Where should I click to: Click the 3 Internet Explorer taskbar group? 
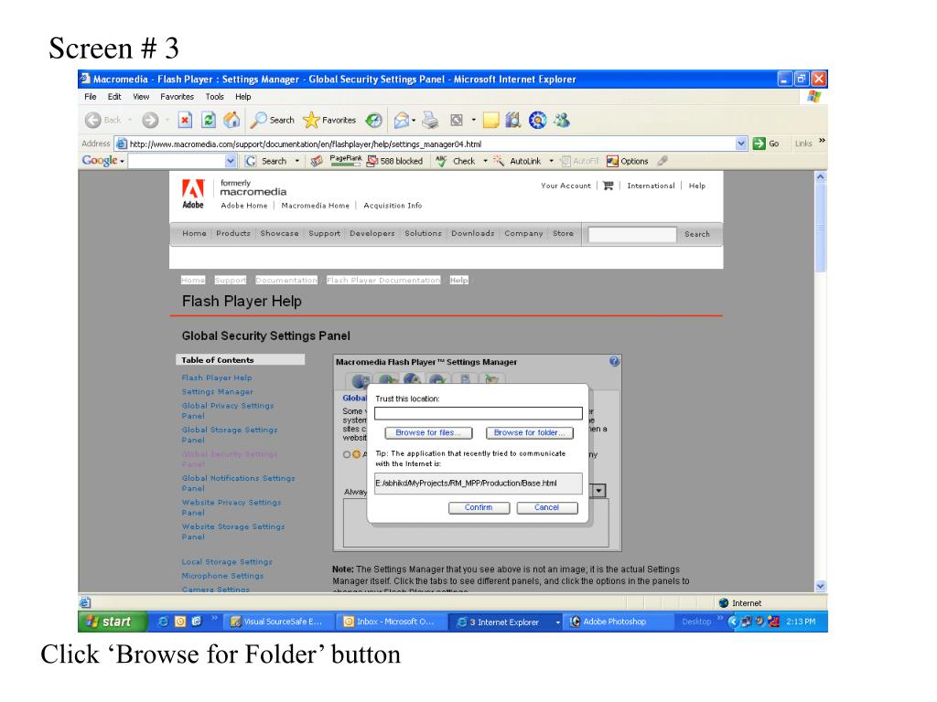point(508,622)
